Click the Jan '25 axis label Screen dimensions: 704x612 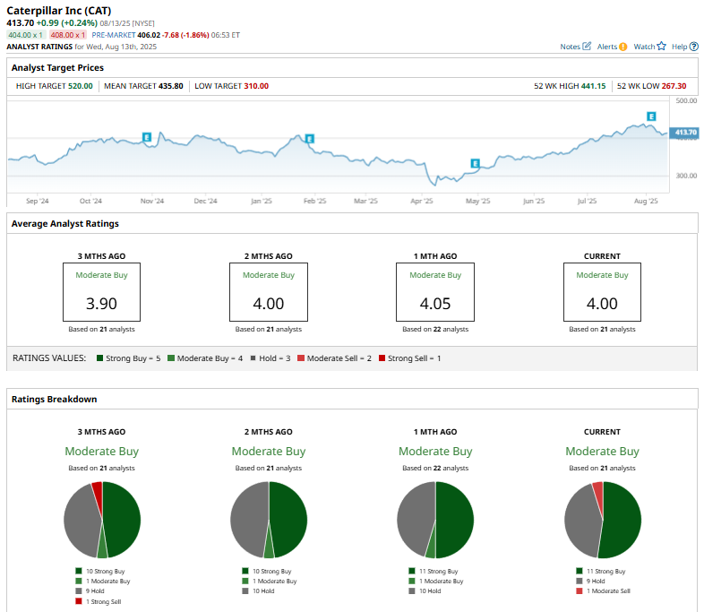pos(262,201)
